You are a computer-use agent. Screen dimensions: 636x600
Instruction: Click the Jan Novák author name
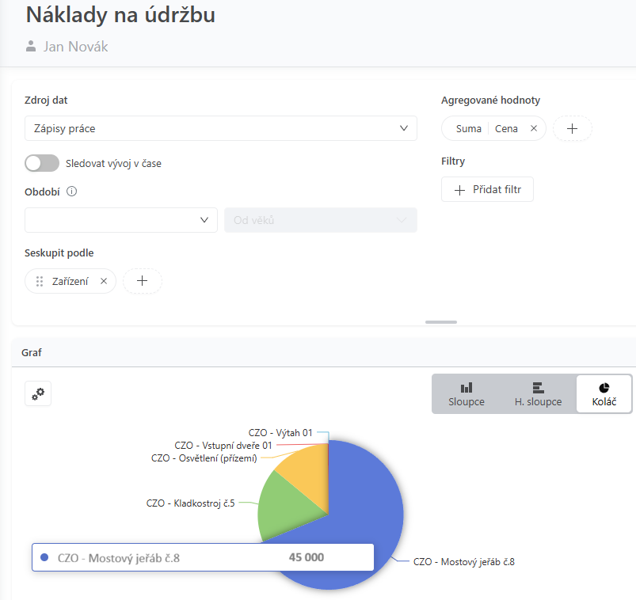pyautogui.click(x=75, y=47)
